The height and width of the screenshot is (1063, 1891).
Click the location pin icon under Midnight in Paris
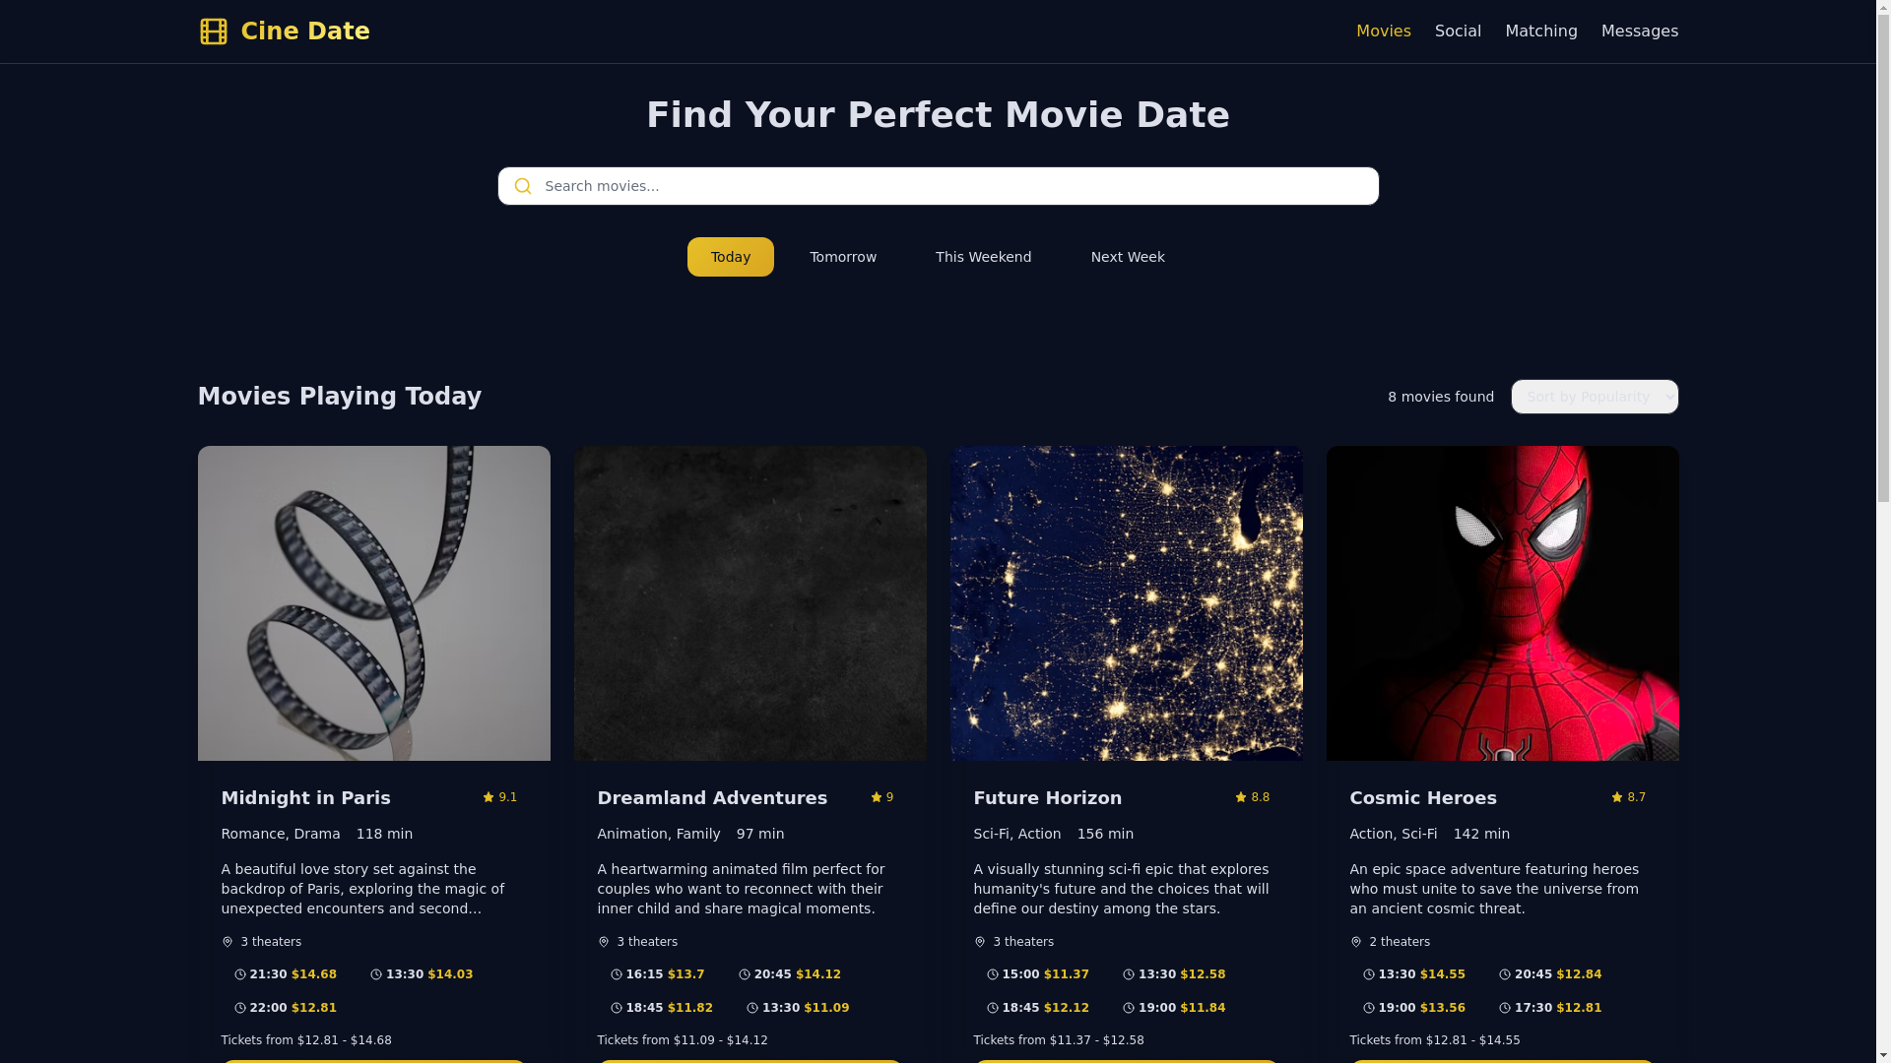[x=228, y=942]
